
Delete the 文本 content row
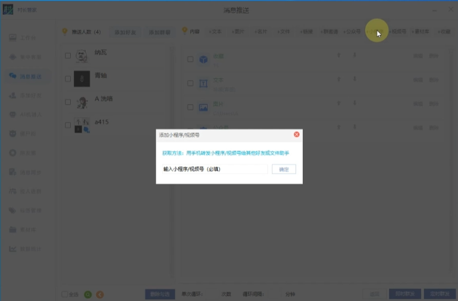[434, 80]
